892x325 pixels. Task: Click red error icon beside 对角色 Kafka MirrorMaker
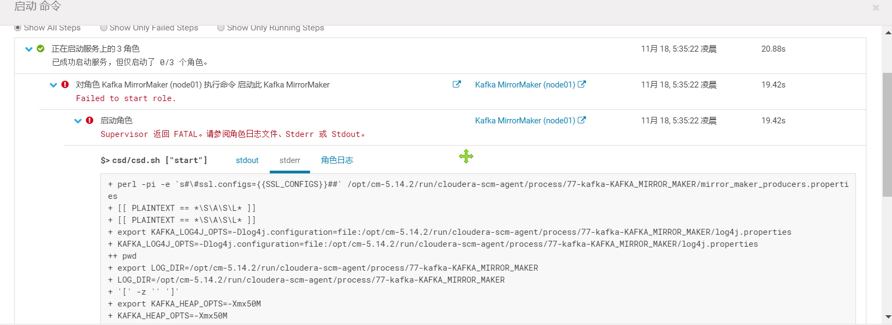pos(65,84)
